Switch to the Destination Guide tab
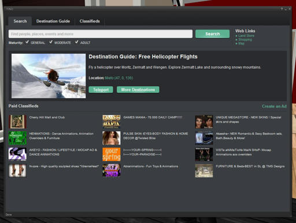The width and height of the screenshot is (296, 223). tap(53, 21)
